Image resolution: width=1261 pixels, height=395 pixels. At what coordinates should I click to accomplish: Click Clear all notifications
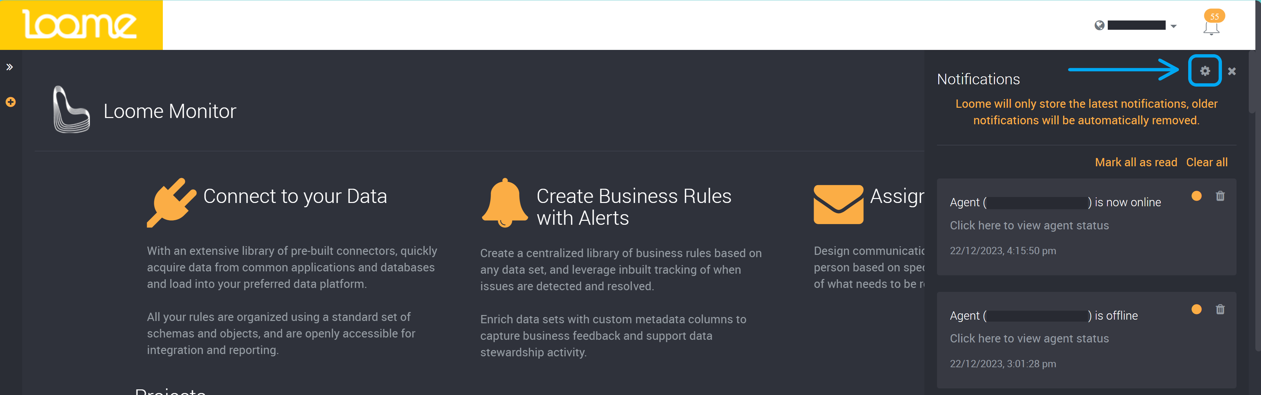click(x=1207, y=162)
